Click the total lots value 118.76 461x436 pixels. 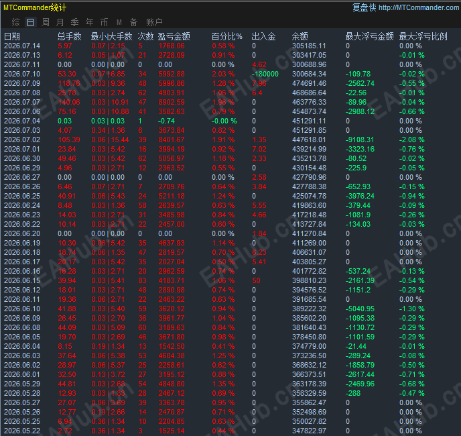(x=69, y=84)
